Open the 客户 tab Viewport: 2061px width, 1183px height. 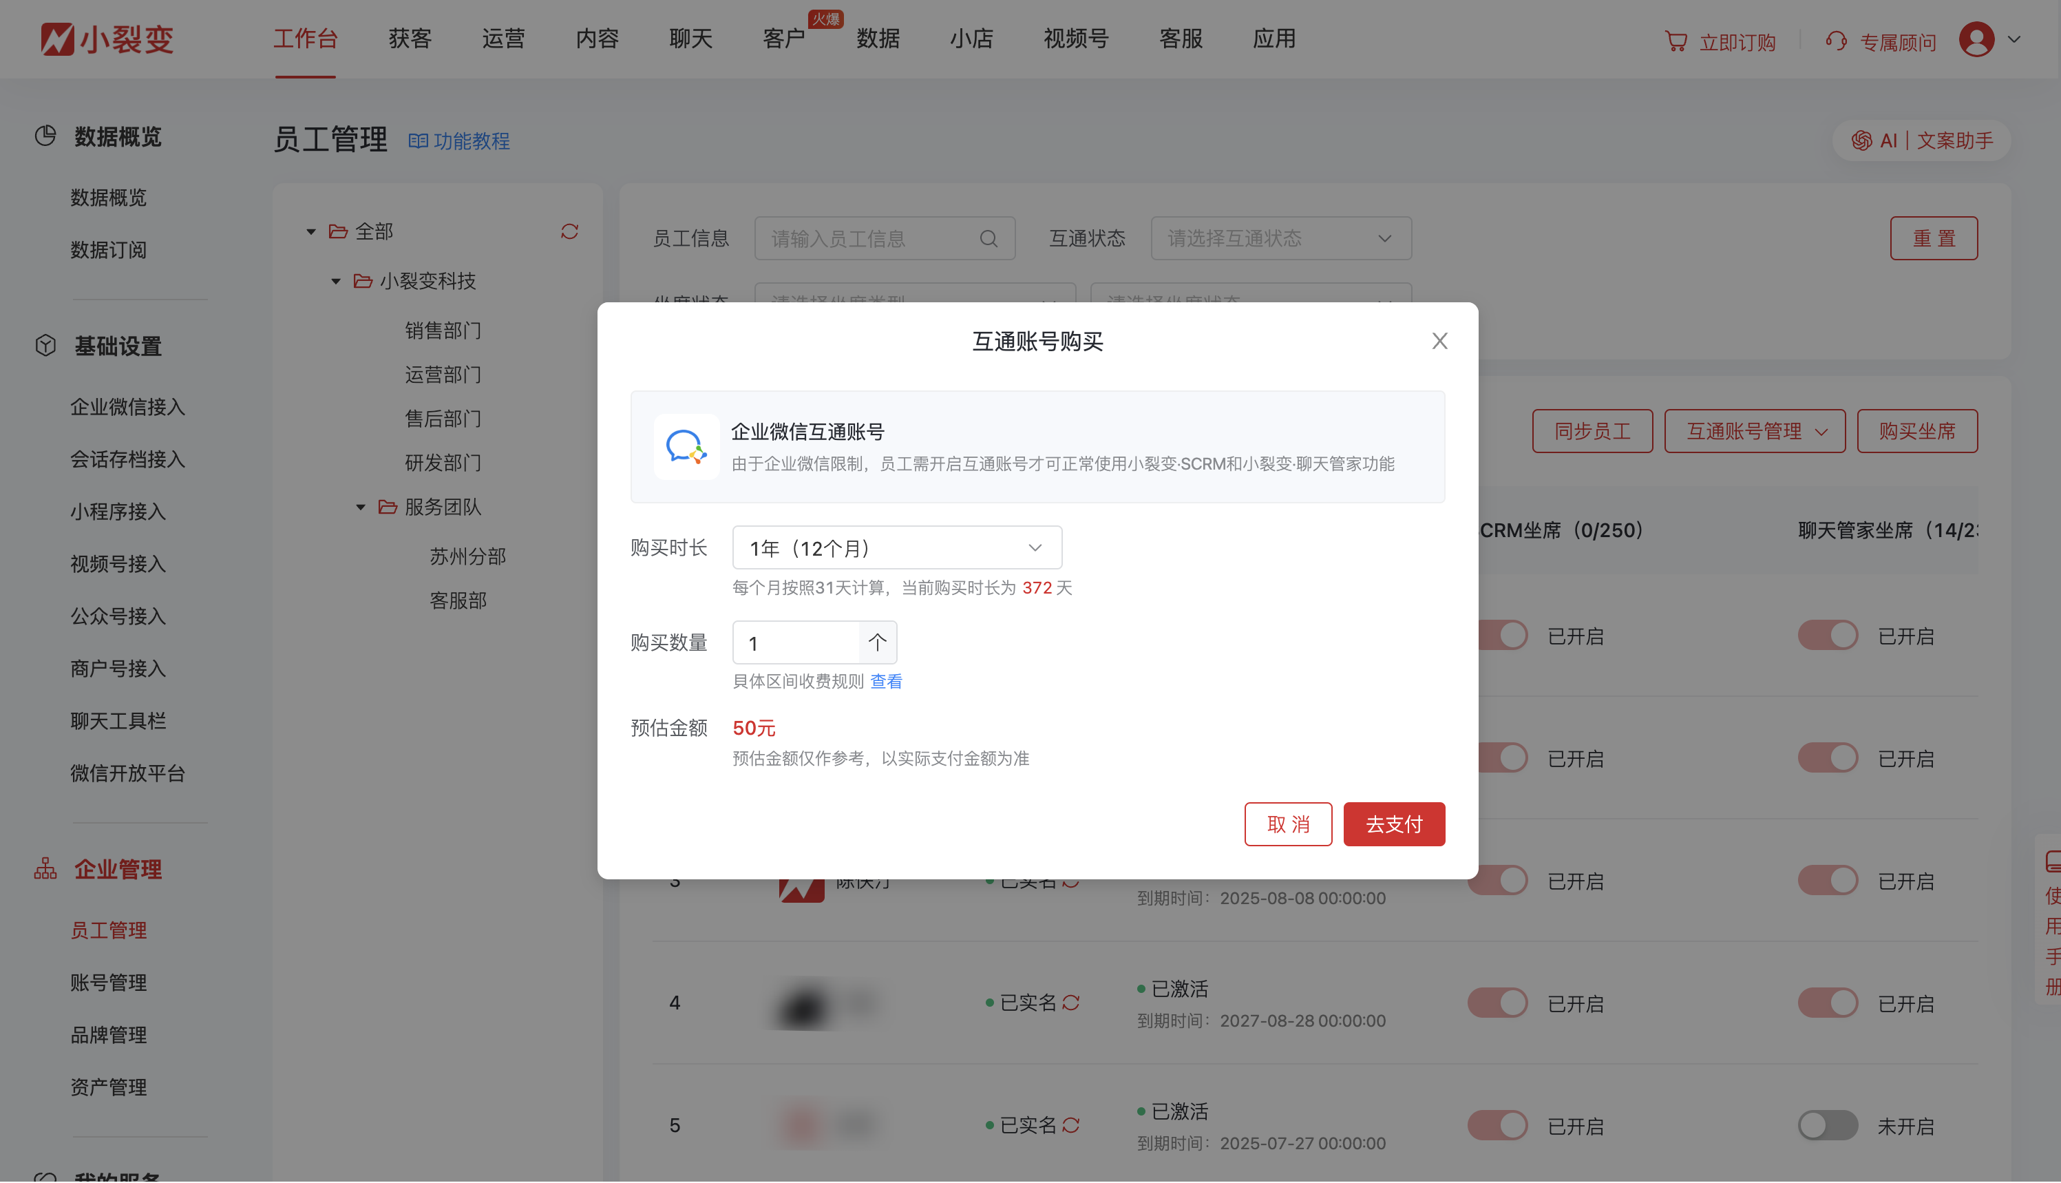(x=785, y=39)
